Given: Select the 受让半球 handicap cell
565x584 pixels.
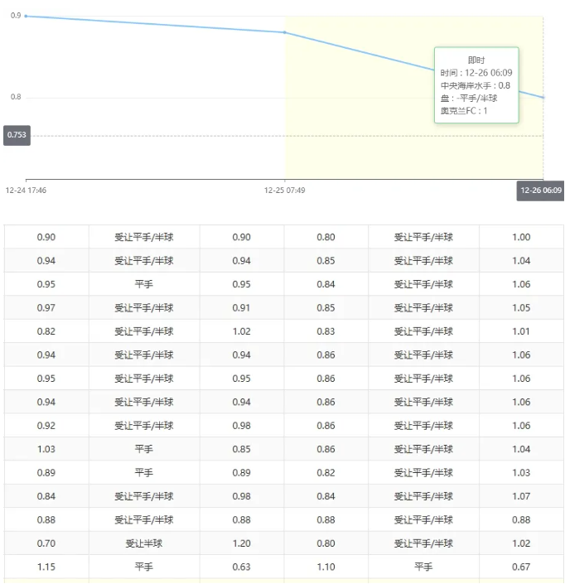Looking at the screenshot, I should [x=144, y=543].
